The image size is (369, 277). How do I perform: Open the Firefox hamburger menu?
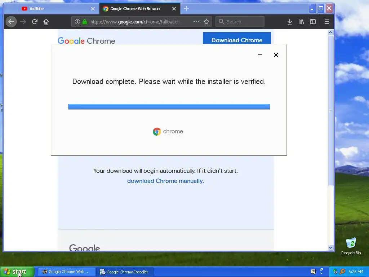click(326, 22)
